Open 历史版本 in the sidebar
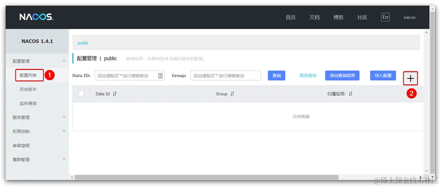This screenshot has width=441, height=187. click(x=28, y=89)
